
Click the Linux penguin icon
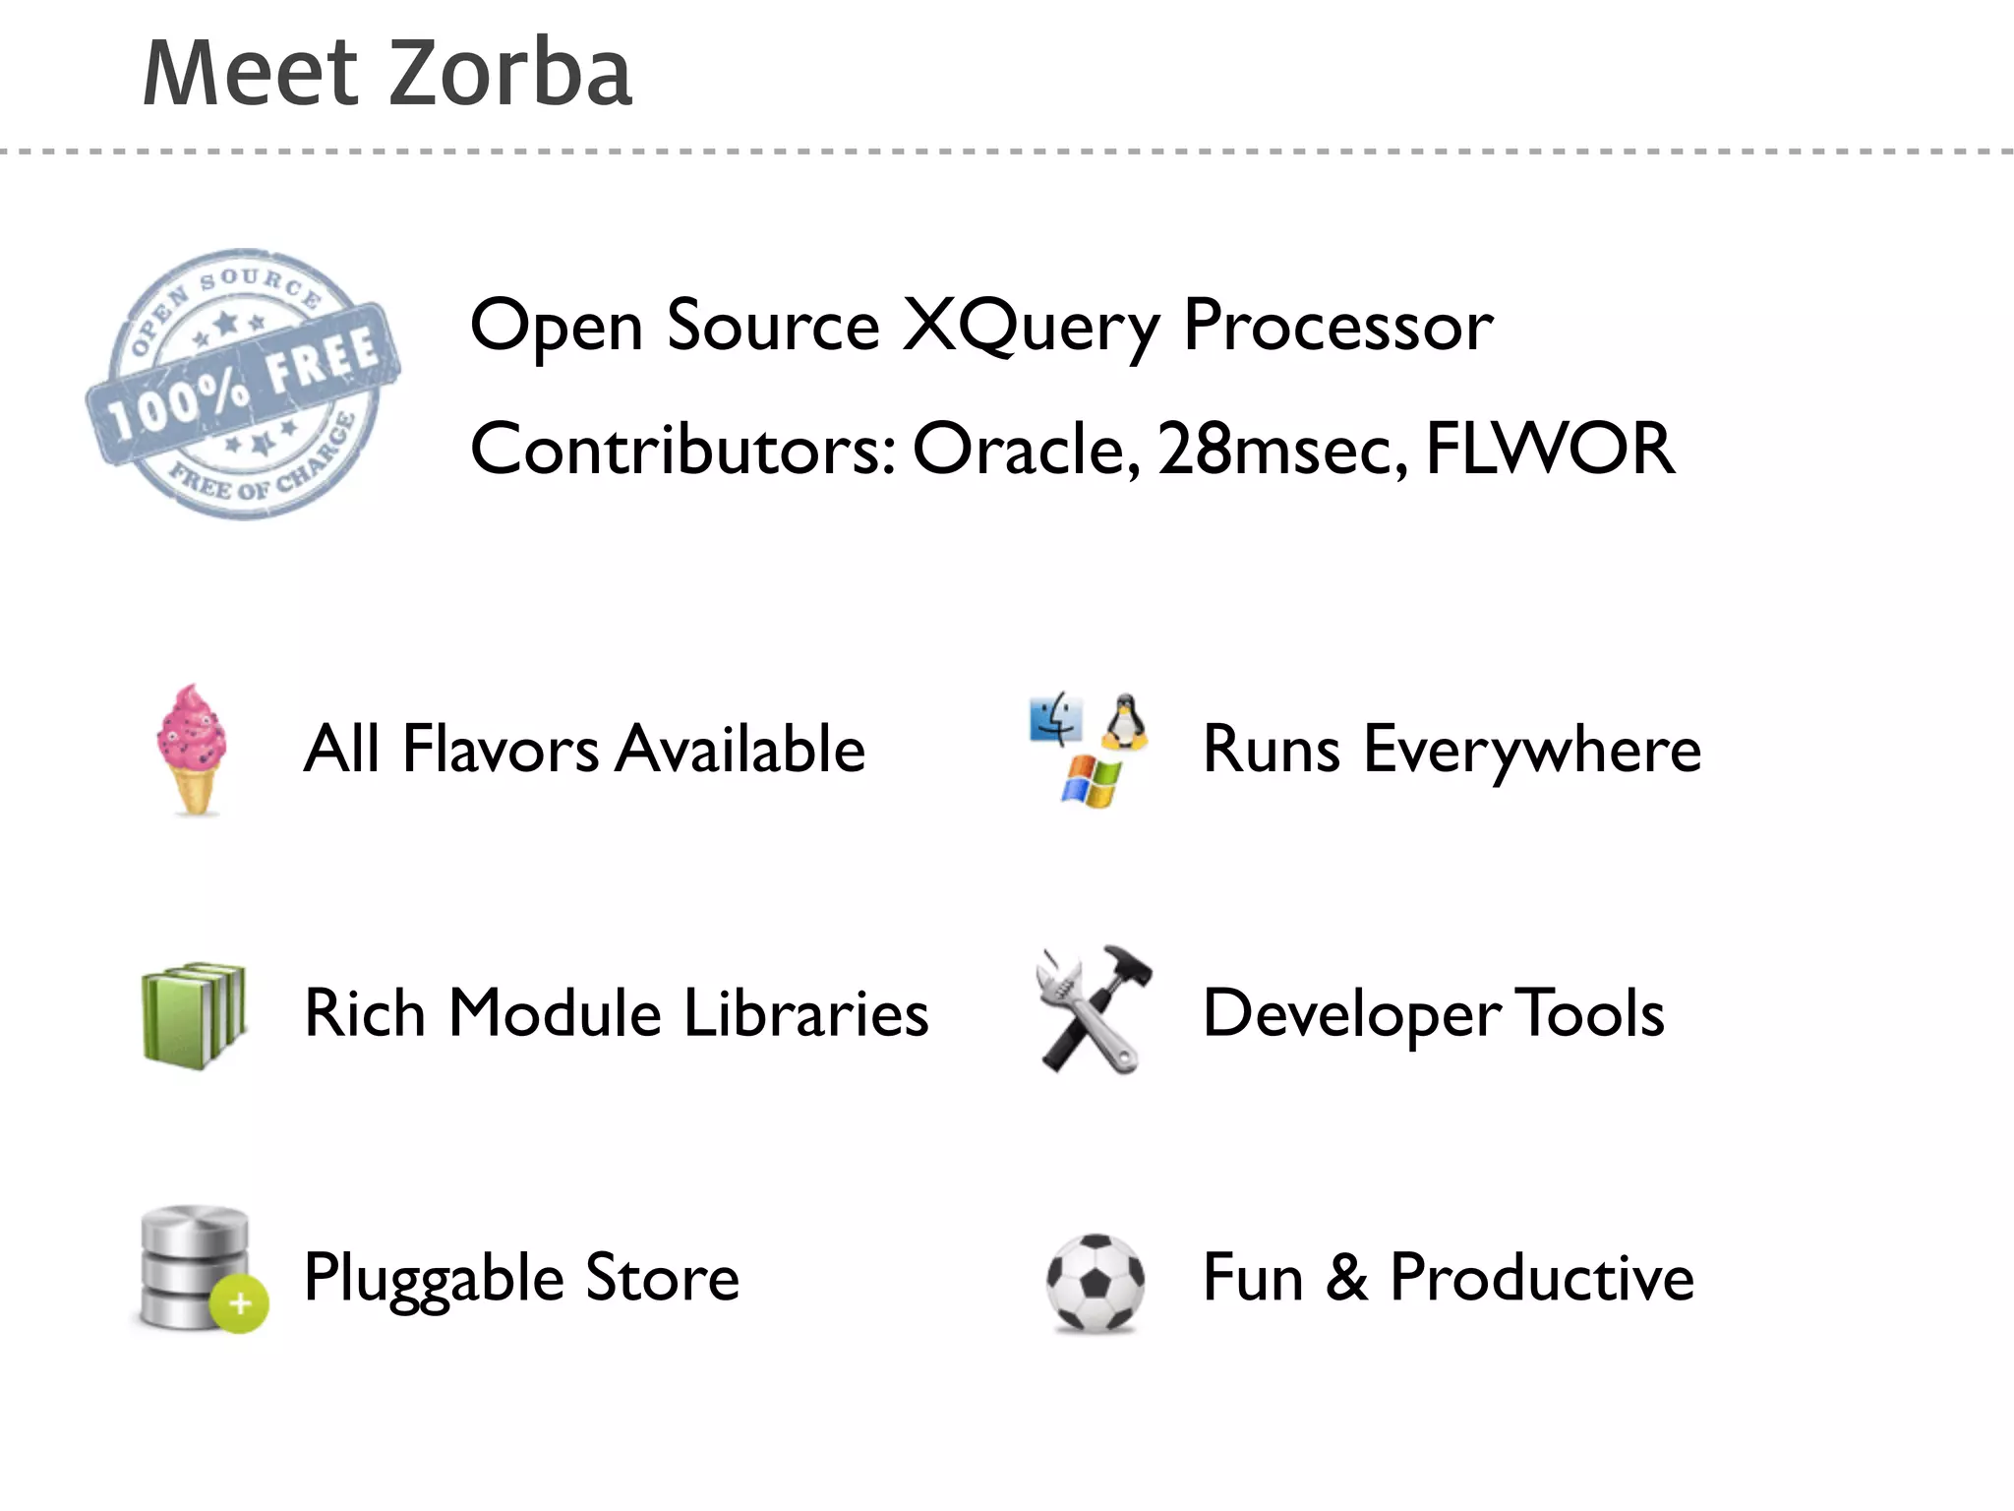coord(1124,721)
